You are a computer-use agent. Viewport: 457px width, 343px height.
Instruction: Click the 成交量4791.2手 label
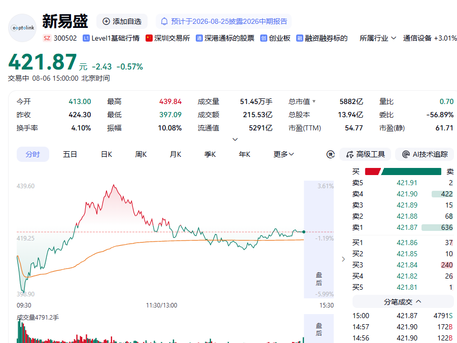point(38,317)
